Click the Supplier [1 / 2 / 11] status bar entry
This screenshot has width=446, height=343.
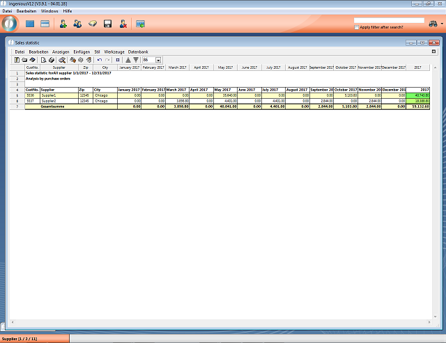click(34, 339)
